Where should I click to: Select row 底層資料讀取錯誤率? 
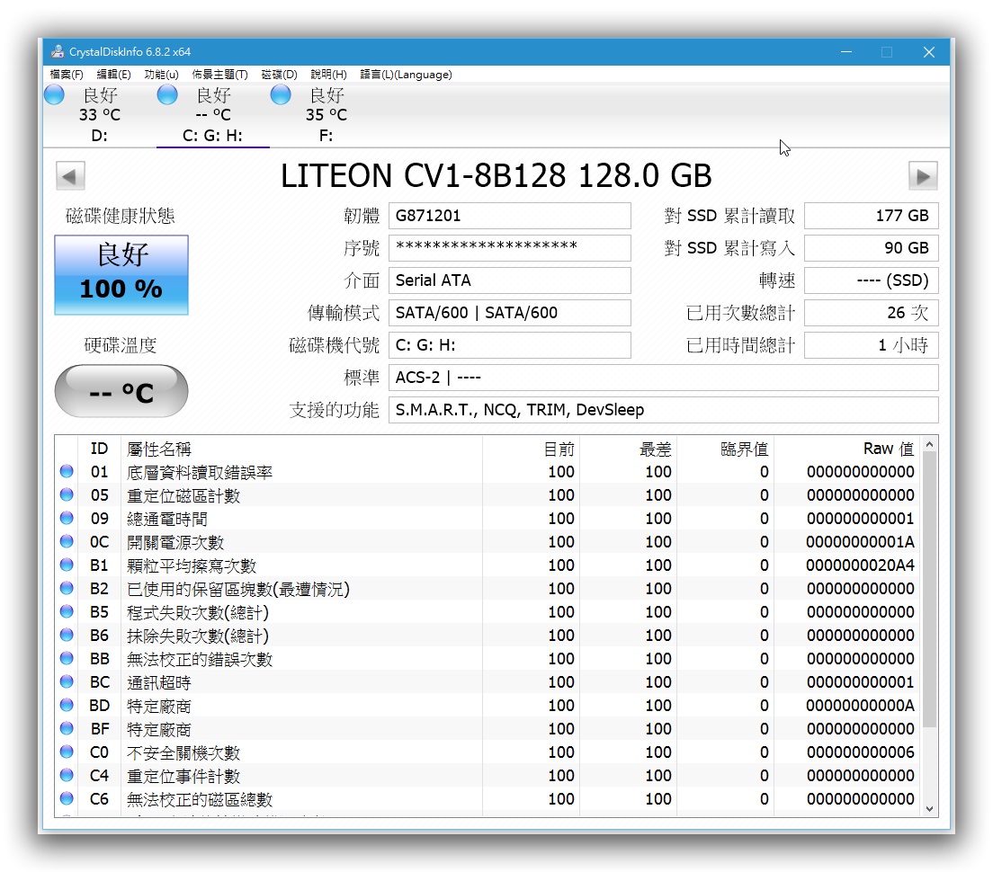click(488, 471)
